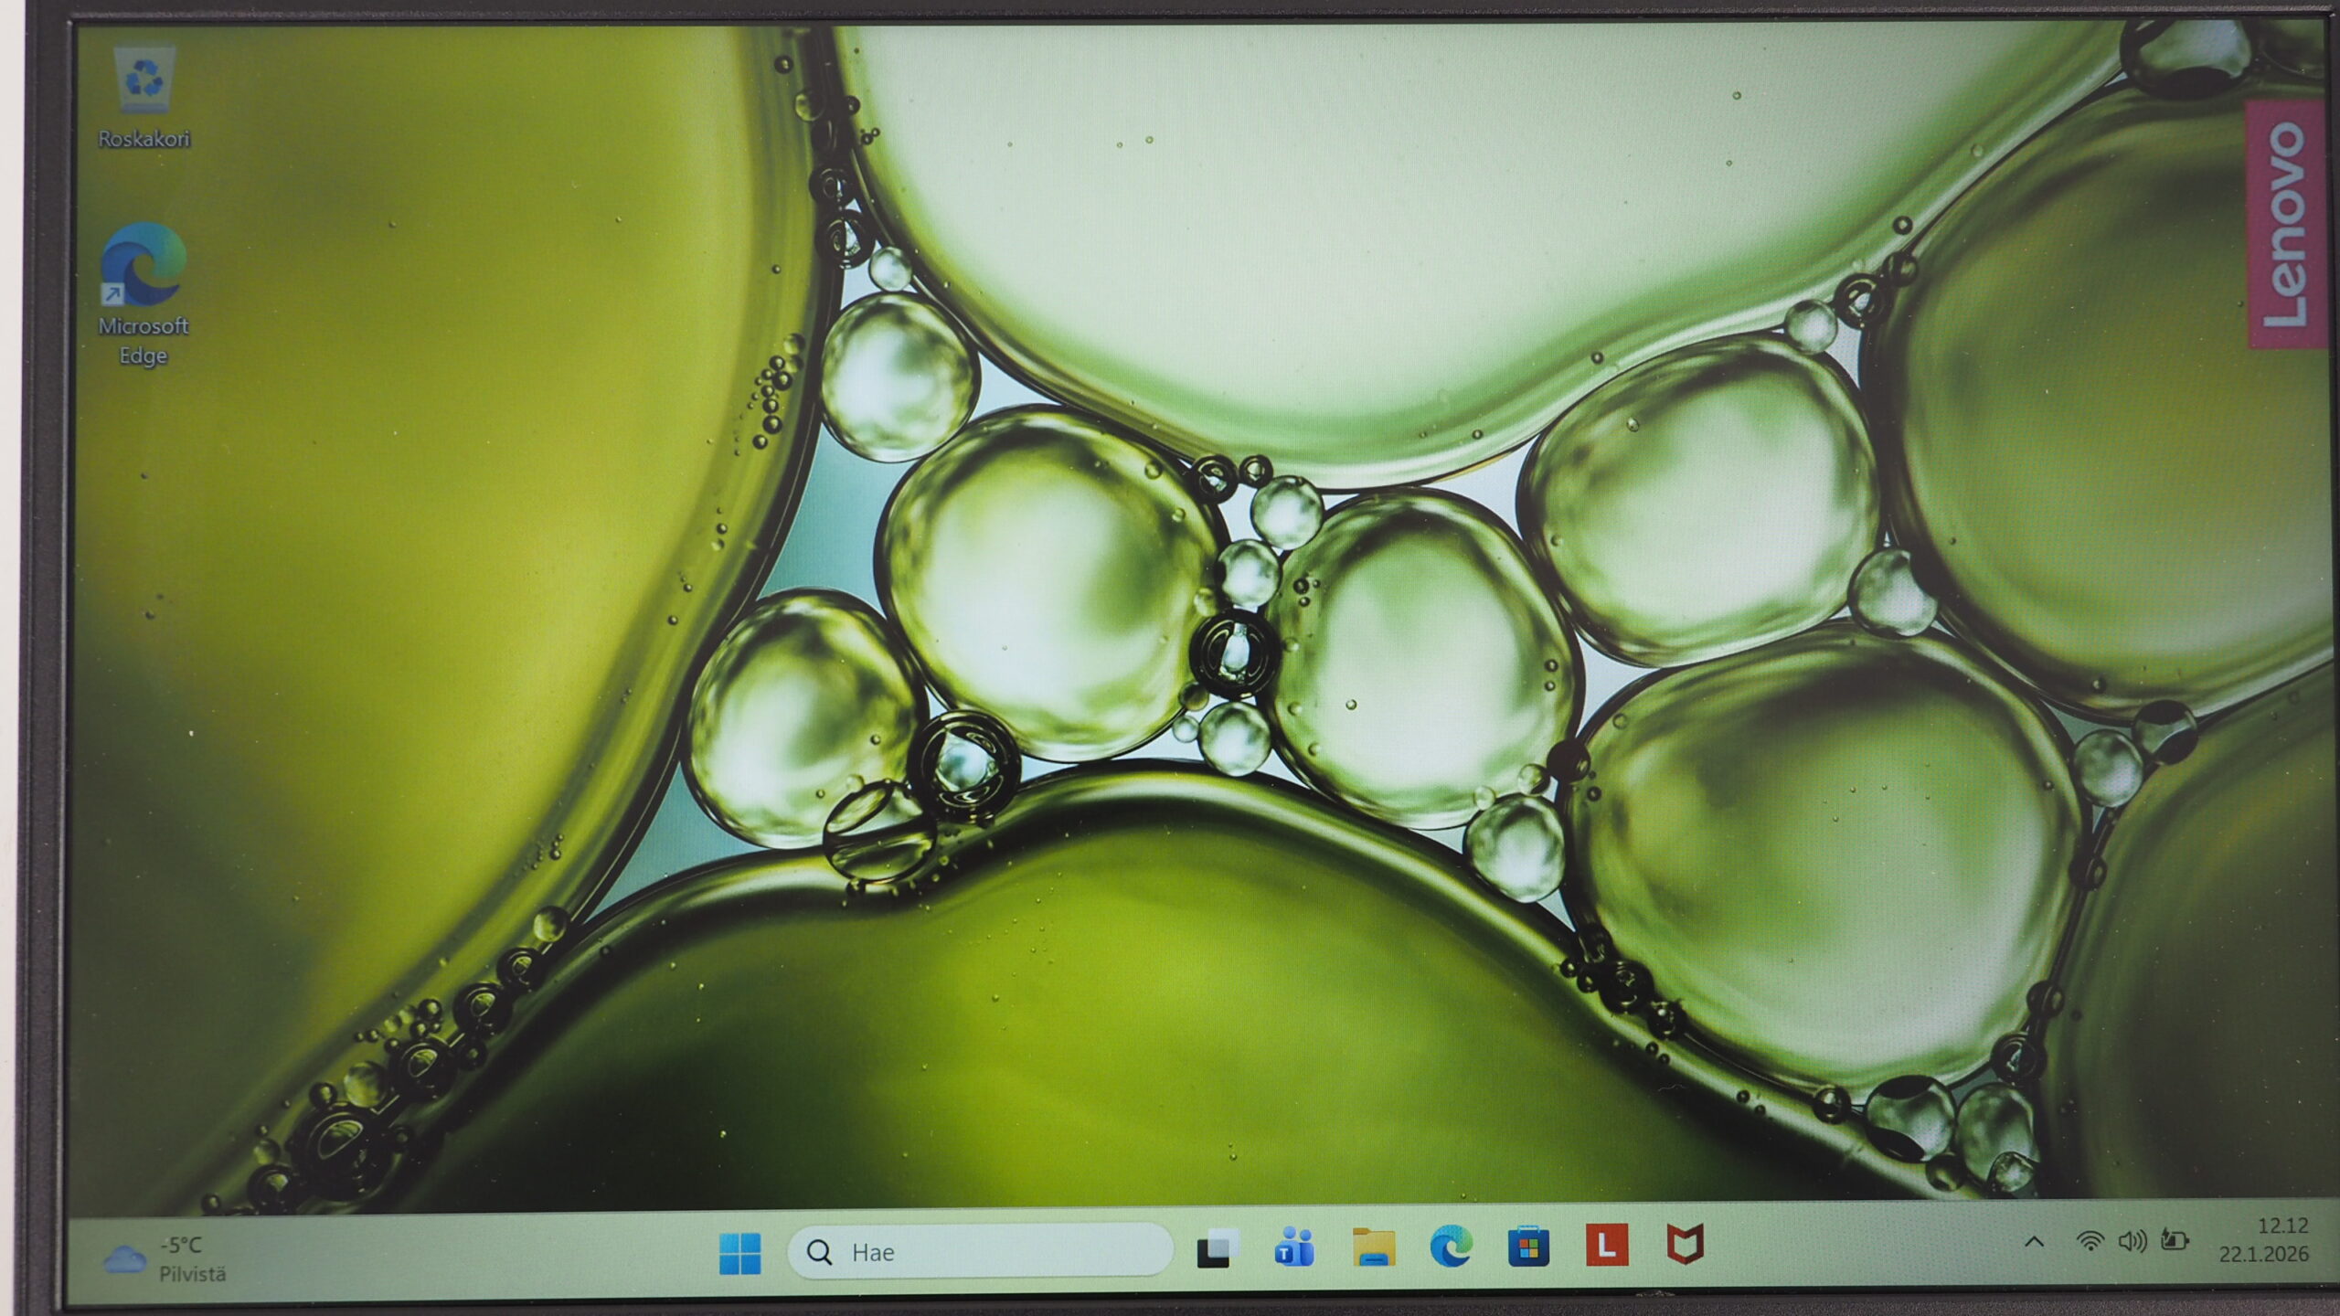Click the Wi-Fi network tray icon
Image resolution: width=2340 pixels, height=1316 pixels.
(x=2089, y=1242)
